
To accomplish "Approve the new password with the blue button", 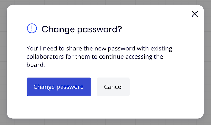I will click(59, 87).
